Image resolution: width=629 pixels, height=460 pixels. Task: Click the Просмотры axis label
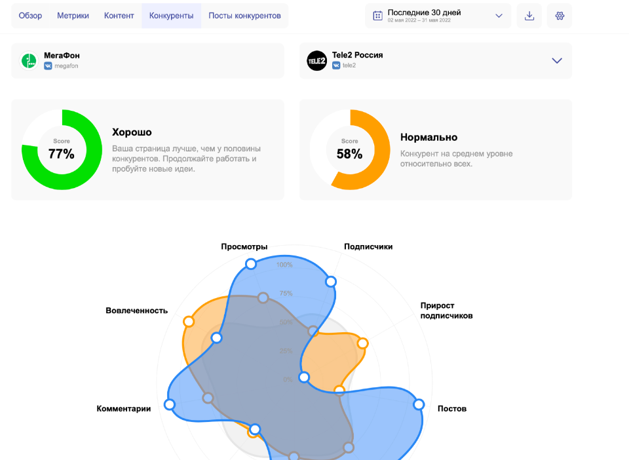click(244, 246)
